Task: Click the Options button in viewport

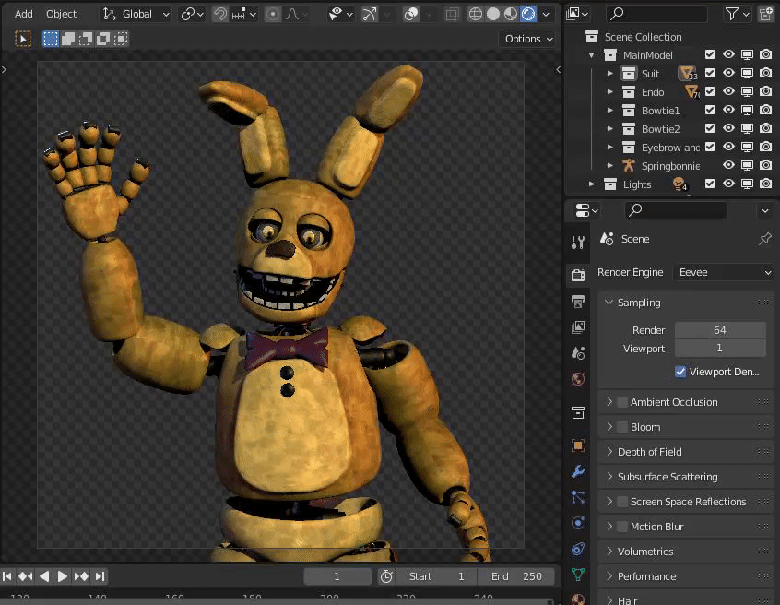Action: click(528, 39)
